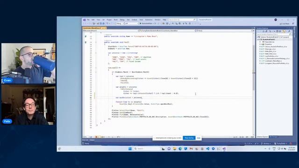The width and height of the screenshot is (299, 168).
Task: Open the Build menu
Action: (x=115, y=20)
